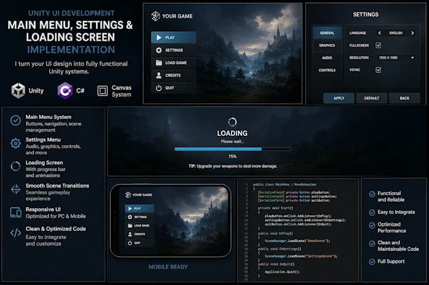Click the gear icon beside SETTINGS in desktop menu

tap(159, 50)
